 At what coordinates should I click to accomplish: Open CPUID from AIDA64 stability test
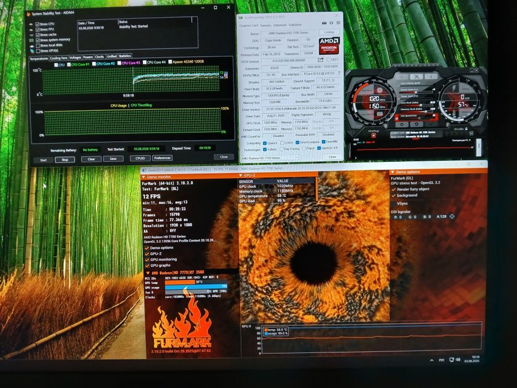140,159
